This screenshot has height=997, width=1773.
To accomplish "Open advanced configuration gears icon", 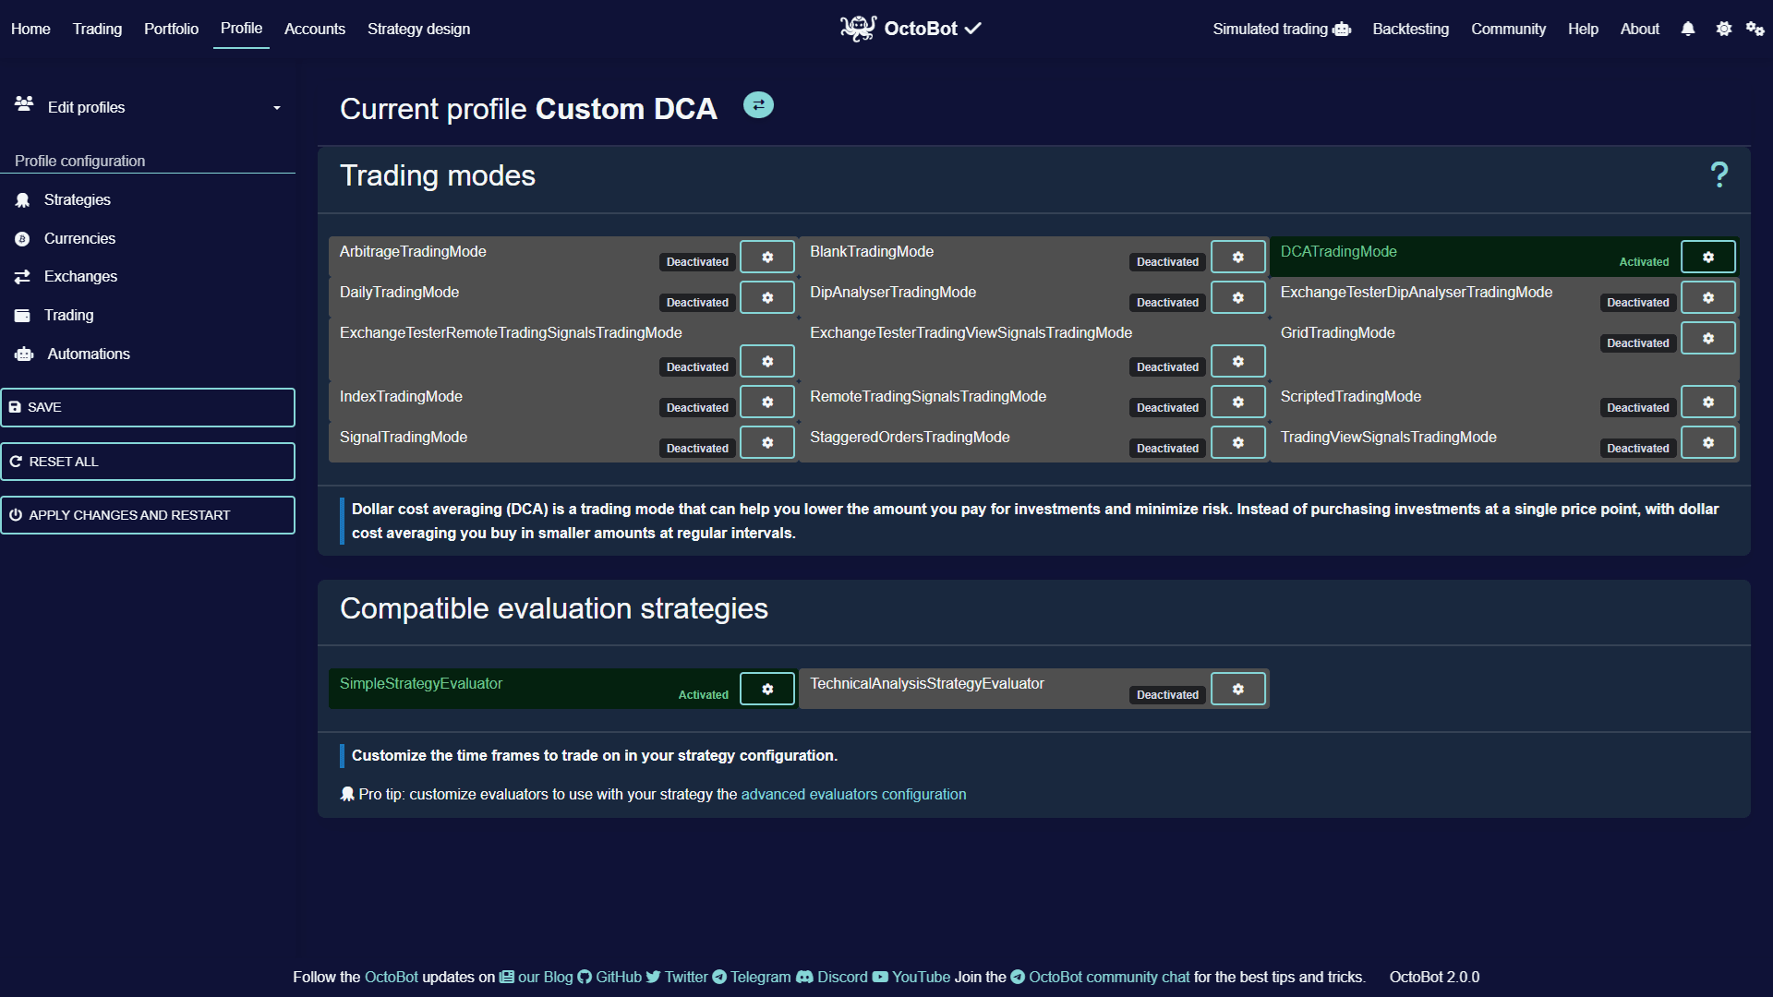I will pyautogui.click(x=1755, y=29).
